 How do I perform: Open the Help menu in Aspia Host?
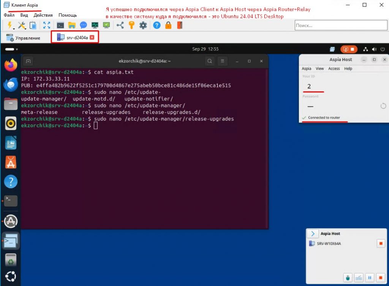coord(348,69)
